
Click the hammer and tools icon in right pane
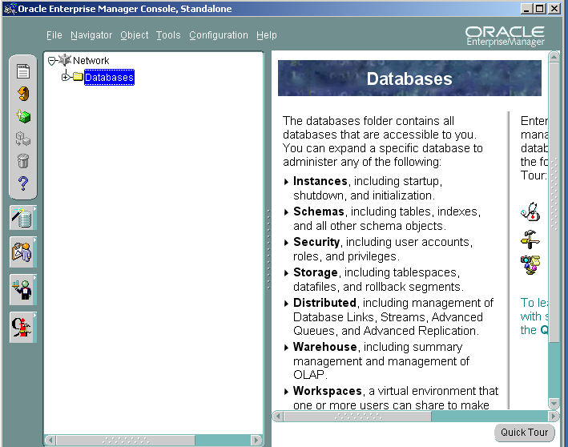[530, 240]
